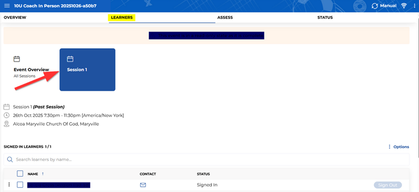Open the Options menu for learners
Viewport: 419px width, 192px height.
click(x=398, y=147)
